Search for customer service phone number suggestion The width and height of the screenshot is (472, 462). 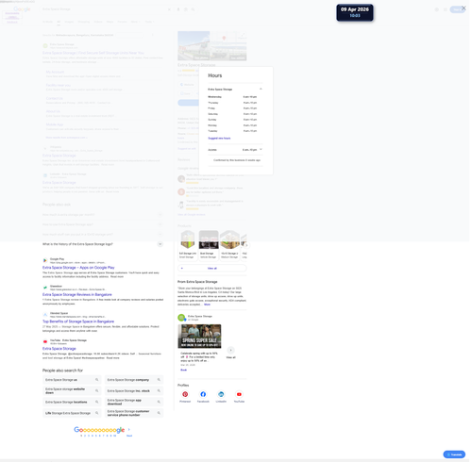[x=134, y=413]
